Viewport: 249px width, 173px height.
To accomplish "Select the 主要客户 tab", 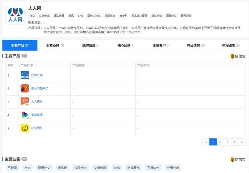I will pos(161,45).
